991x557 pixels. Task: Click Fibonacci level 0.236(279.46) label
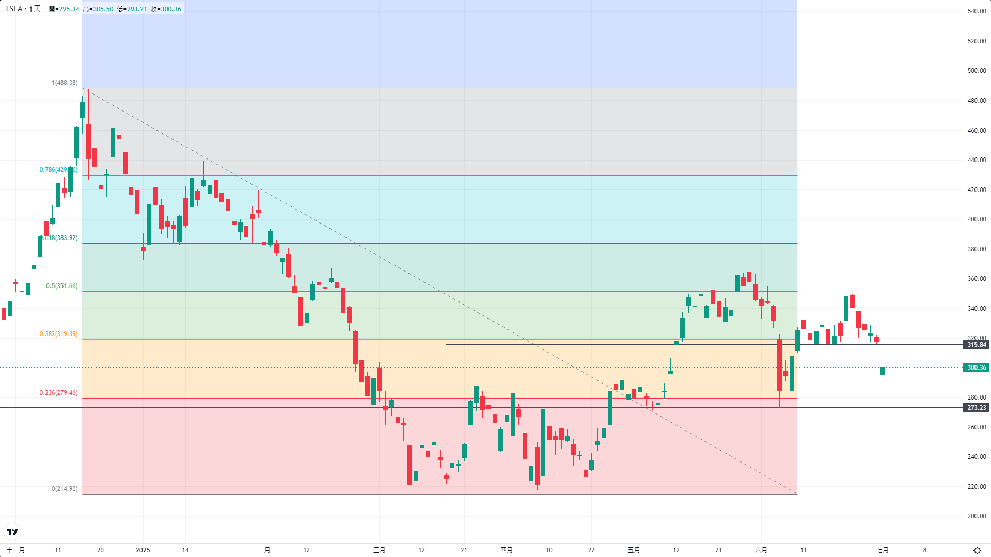coord(58,393)
